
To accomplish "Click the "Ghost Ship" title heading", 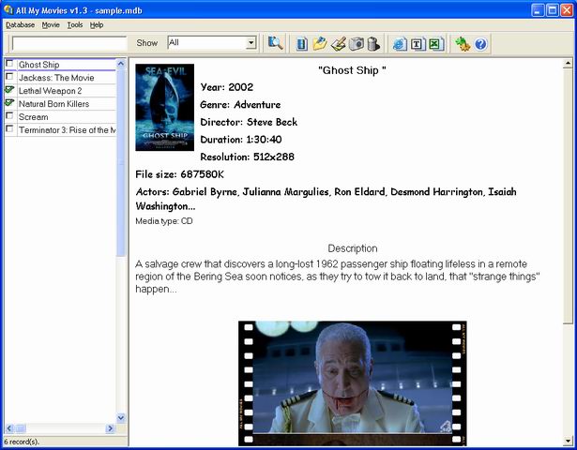I will click(x=352, y=70).
